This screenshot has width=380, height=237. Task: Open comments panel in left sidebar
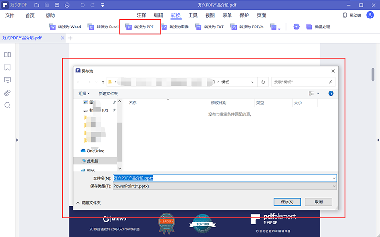pos(8,80)
